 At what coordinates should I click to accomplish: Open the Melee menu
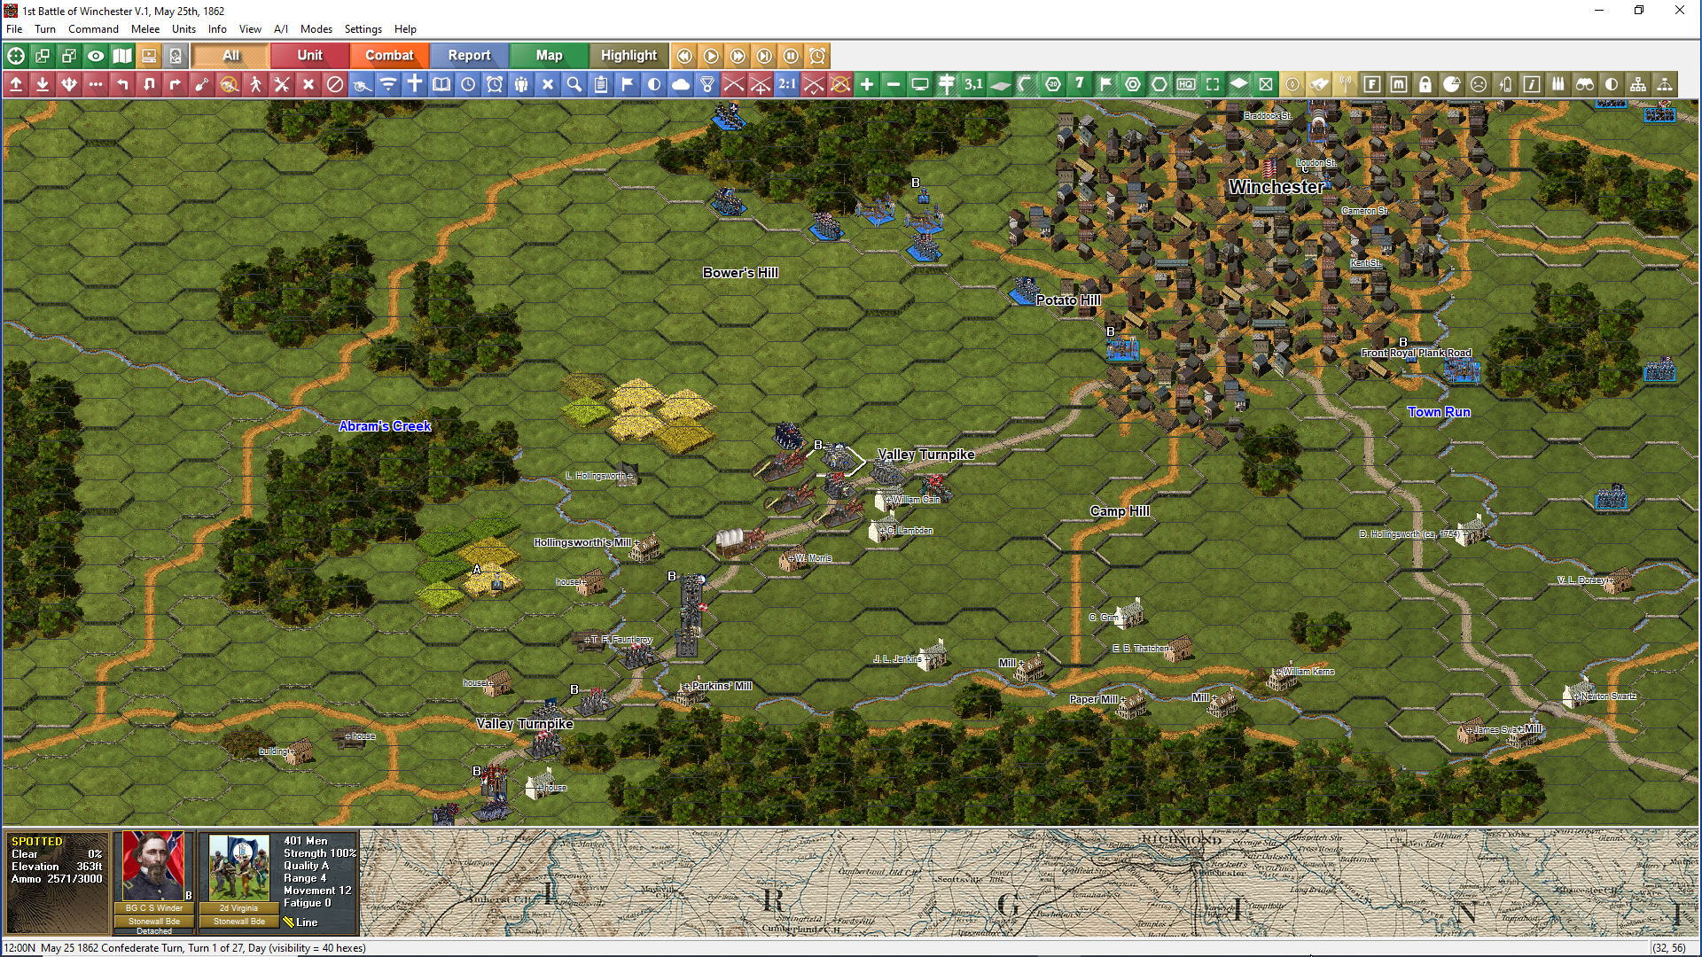(145, 29)
